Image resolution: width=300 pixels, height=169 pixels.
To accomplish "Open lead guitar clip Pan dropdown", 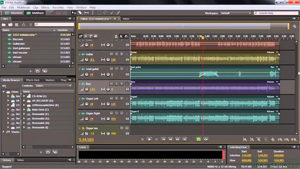I will pos(277,67).
